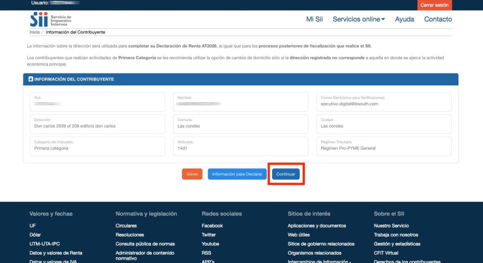The width and height of the screenshot is (483, 263).
Task: Click the Régimen Tributario field
Action: pyautogui.click(x=383, y=146)
